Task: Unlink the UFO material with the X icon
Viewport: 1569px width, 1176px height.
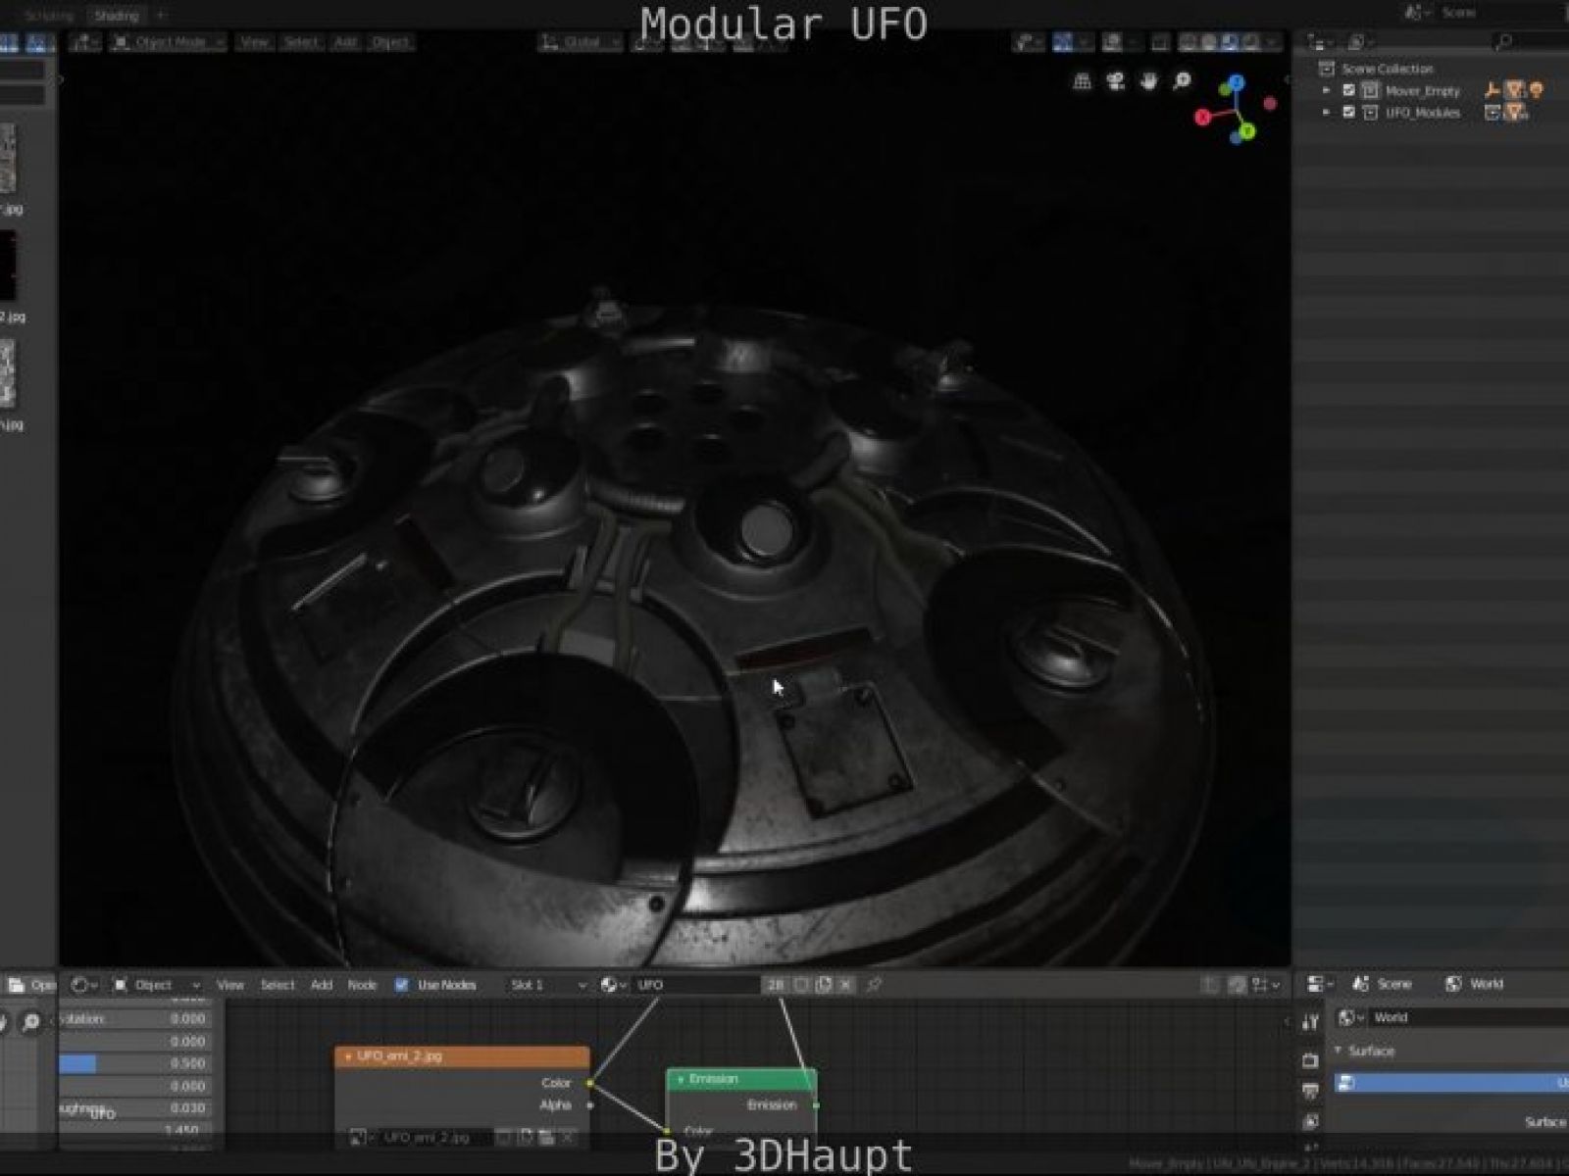Action: pyautogui.click(x=846, y=985)
